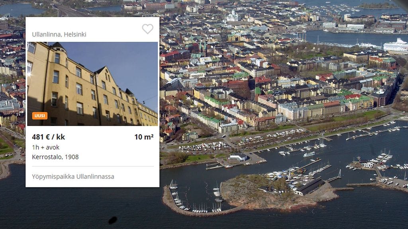Click the white domed cathedral in the aerial photo
The image size is (408, 229).
(x=232, y=16)
